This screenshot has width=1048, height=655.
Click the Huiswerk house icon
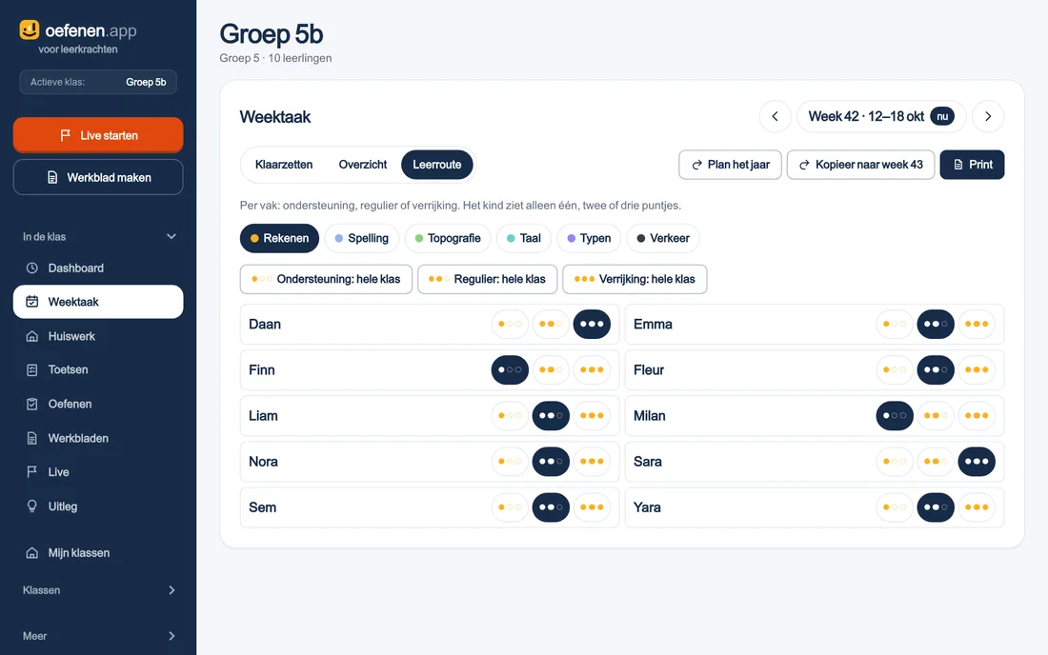31,336
